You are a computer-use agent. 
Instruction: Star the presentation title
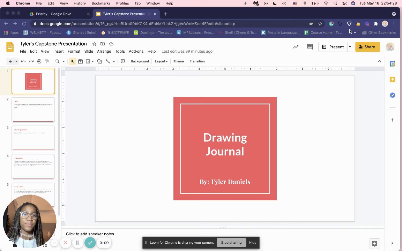click(x=94, y=44)
